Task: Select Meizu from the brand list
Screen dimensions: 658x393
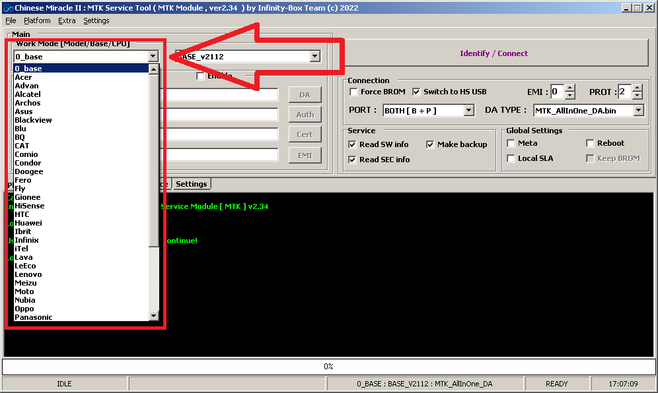Action: pos(81,284)
